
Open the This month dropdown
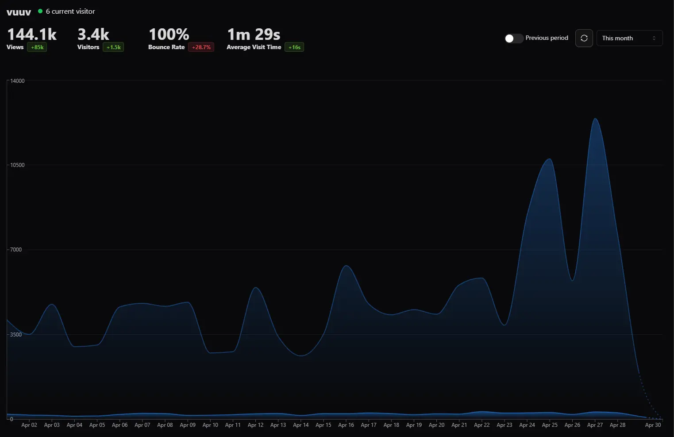[x=629, y=38]
